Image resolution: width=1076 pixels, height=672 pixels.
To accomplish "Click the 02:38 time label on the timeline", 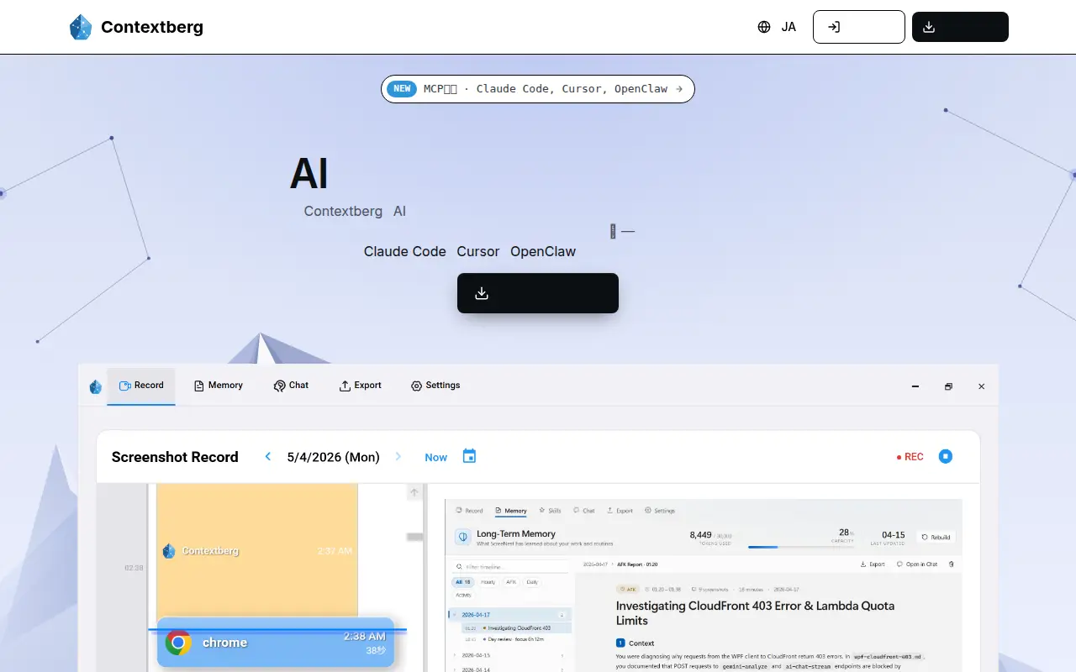I will tap(134, 568).
